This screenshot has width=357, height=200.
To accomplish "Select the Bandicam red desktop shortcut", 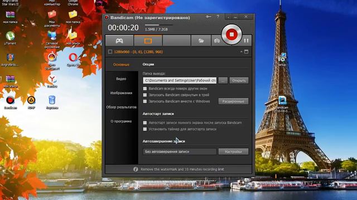I will pos(11,103).
